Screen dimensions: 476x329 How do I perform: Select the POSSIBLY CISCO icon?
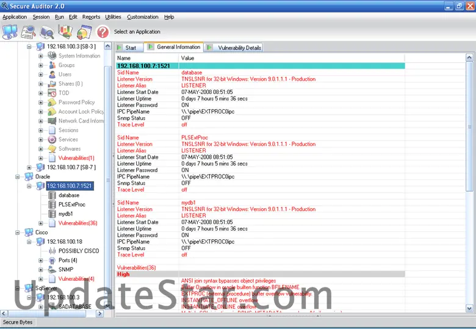[52, 251]
